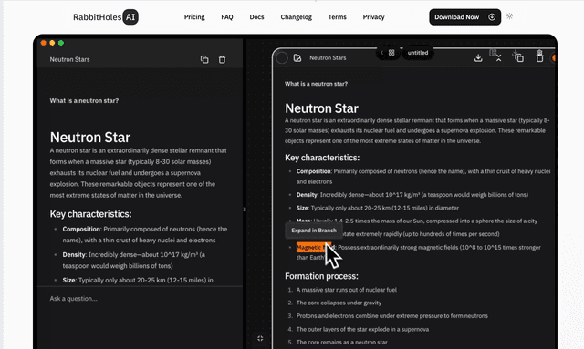Viewport: 584px width, 349px height.
Task: Click the RabbitHoles AI logo
Action: (106, 17)
